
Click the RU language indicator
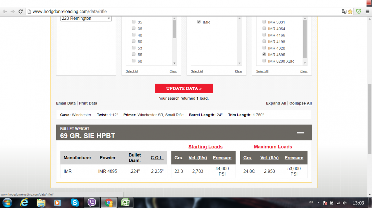point(311,202)
